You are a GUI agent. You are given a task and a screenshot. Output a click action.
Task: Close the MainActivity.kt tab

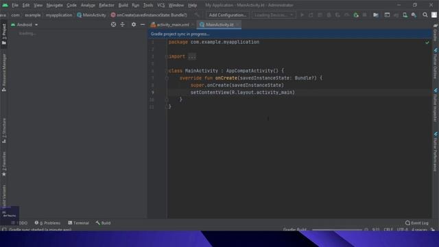point(237,25)
